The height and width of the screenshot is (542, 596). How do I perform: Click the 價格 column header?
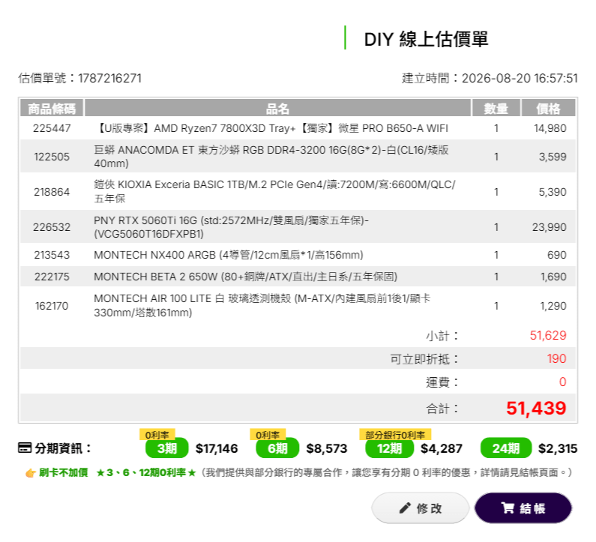(x=548, y=108)
